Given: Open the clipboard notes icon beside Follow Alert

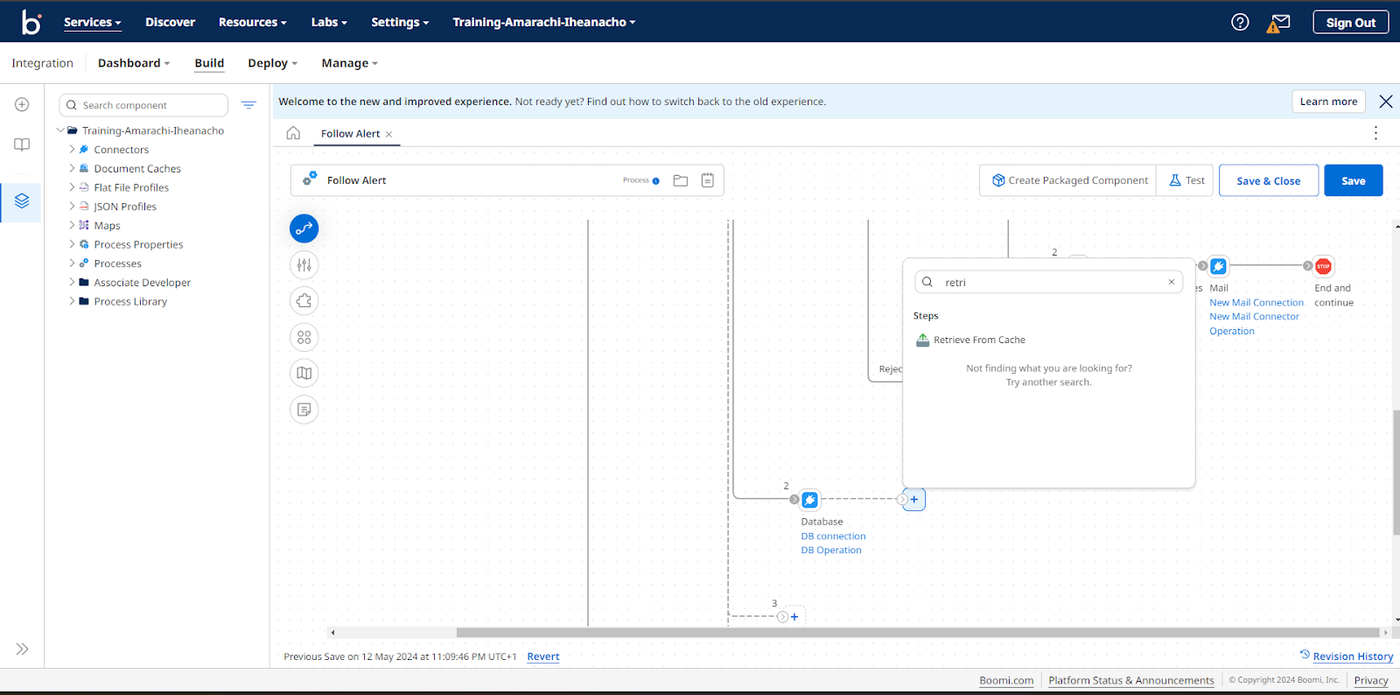Looking at the screenshot, I should [707, 180].
